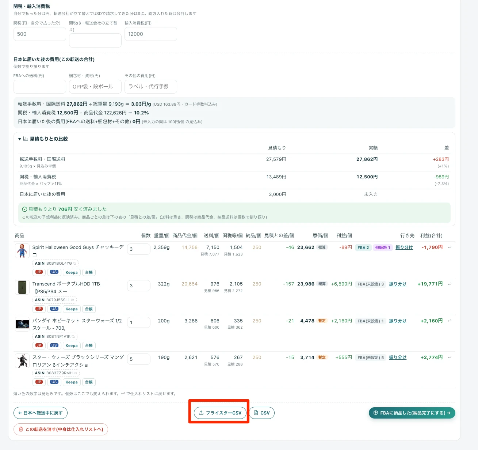Download the plain CSV export
This screenshot has width=478, height=450.
262,413
